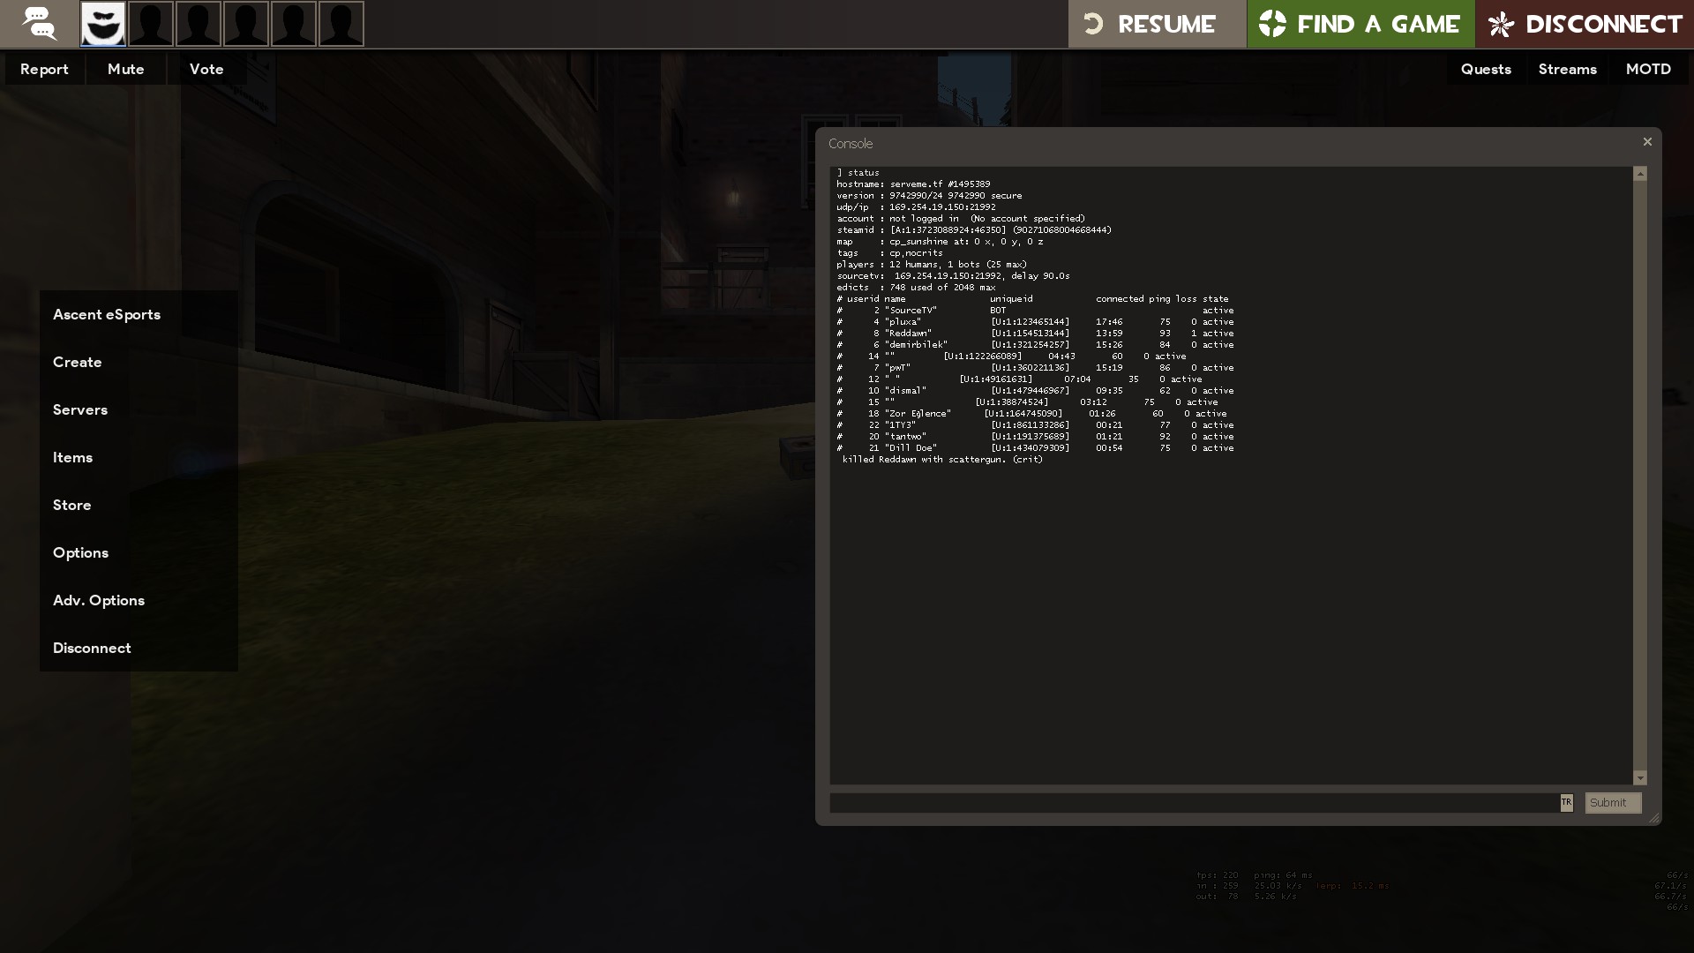Open the Servers menu entry

click(x=80, y=409)
